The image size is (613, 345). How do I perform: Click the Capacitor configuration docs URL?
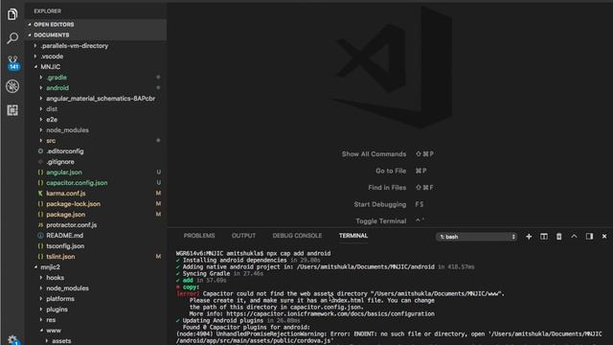(x=330, y=313)
